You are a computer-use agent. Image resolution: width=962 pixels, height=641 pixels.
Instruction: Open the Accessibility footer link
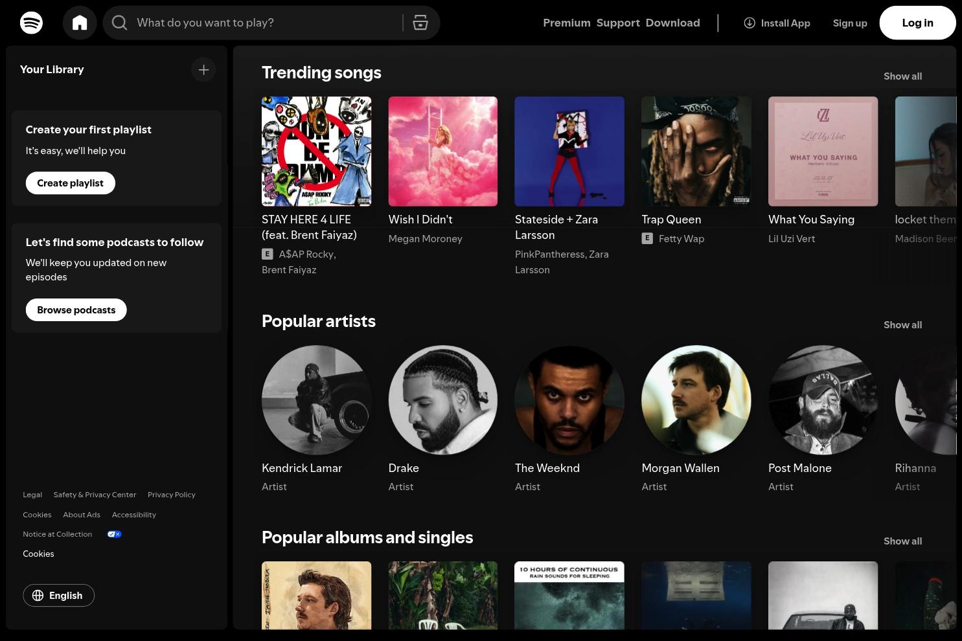click(x=134, y=515)
